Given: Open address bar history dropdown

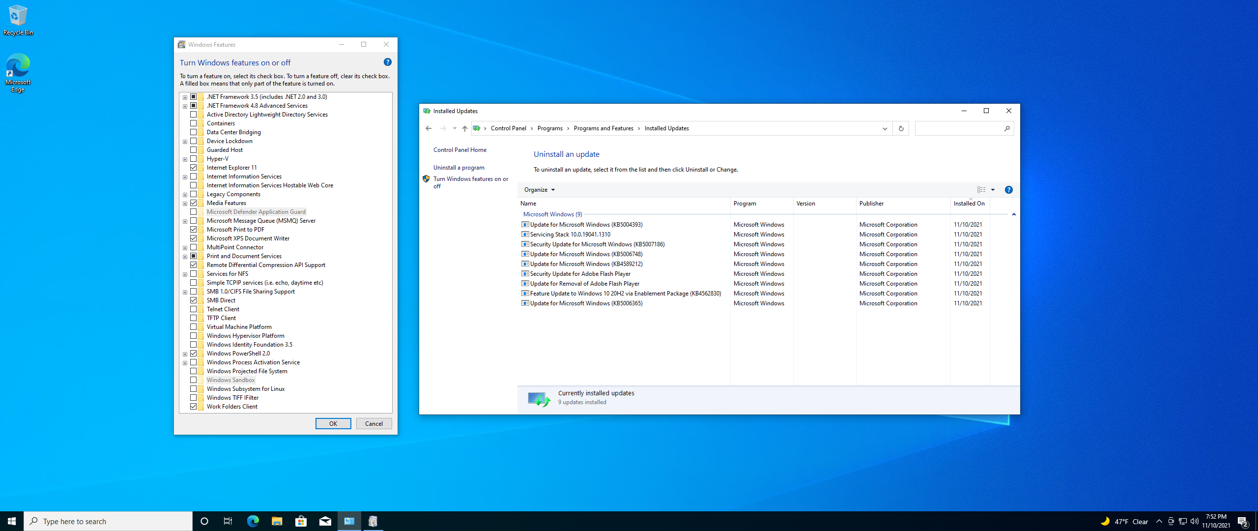Looking at the screenshot, I should point(885,128).
